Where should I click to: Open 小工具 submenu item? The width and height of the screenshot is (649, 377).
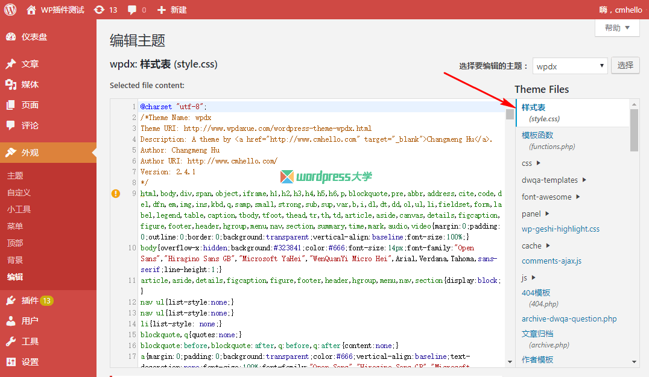click(19, 209)
